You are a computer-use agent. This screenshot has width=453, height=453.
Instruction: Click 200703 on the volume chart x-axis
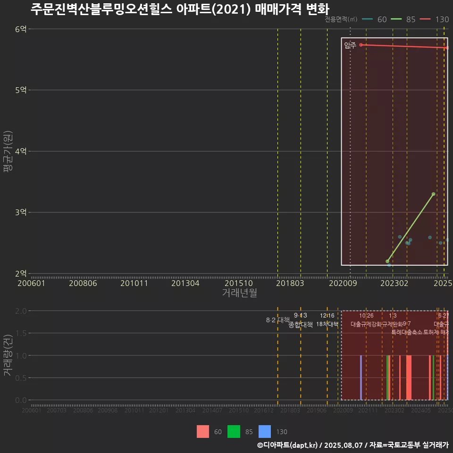click(x=57, y=410)
